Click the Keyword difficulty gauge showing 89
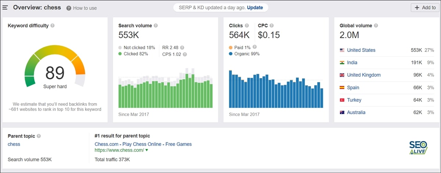 coord(55,73)
